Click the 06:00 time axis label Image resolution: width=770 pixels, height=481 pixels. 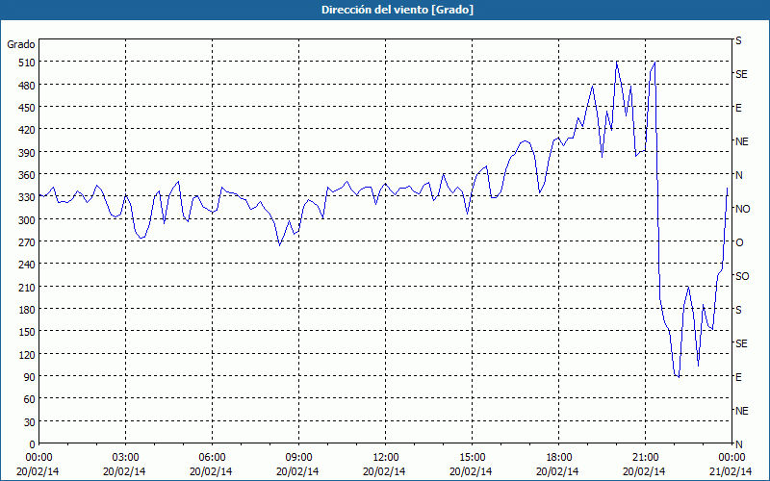(212, 458)
